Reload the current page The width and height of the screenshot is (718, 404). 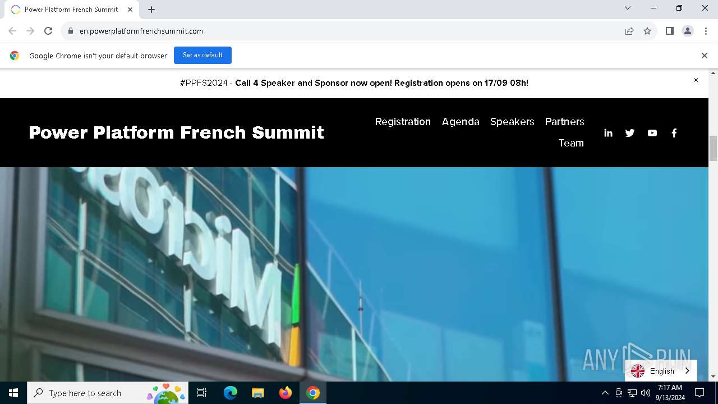pos(48,31)
